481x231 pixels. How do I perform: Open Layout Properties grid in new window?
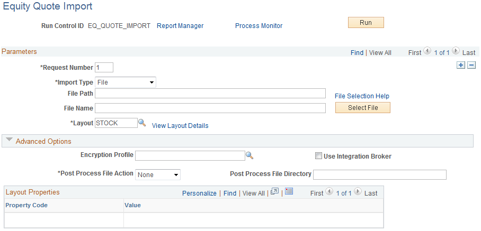[x=274, y=192]
